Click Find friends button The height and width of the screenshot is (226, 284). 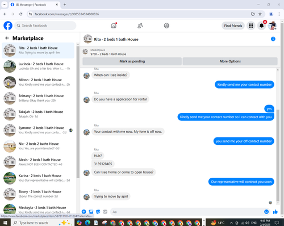coord(233,26)
